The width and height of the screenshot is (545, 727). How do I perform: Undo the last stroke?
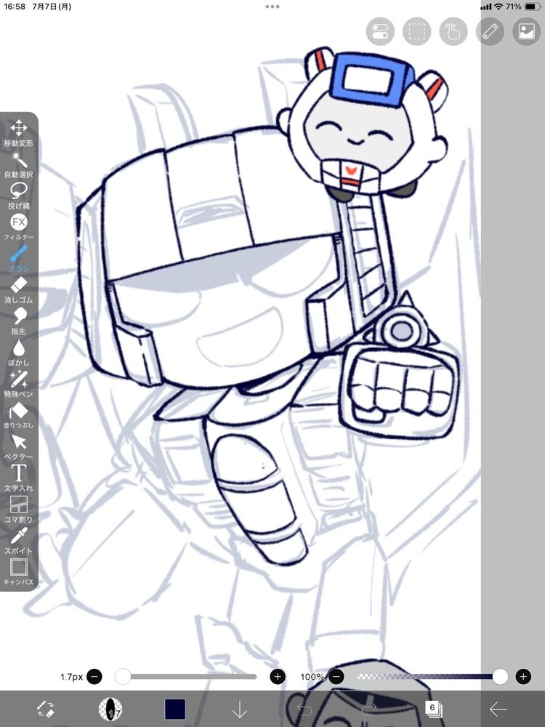304,709
